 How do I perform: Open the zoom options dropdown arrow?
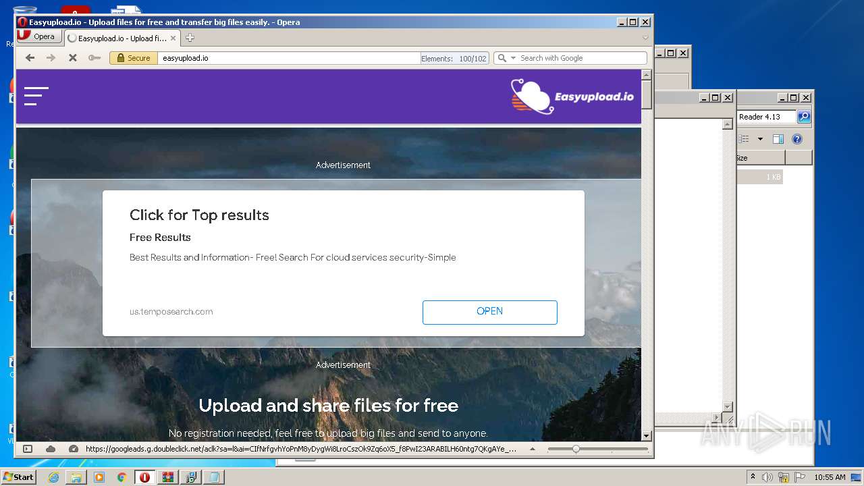(x=533, y=449)
